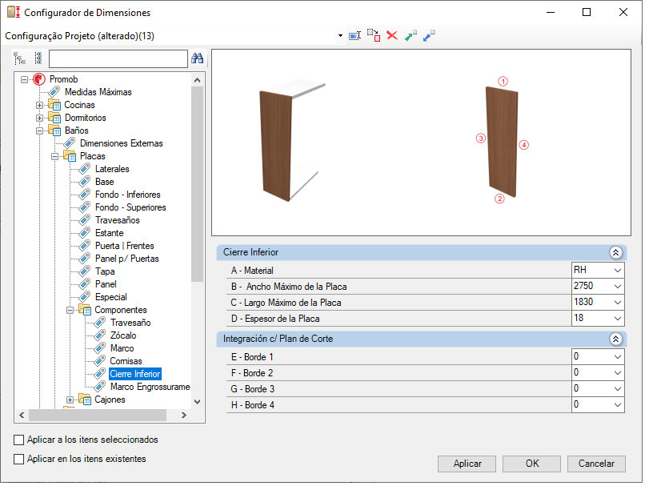Click the Cancelar button
Image resolution: width=665 pixels, height=494 pixels.
[x=596, y=464]
